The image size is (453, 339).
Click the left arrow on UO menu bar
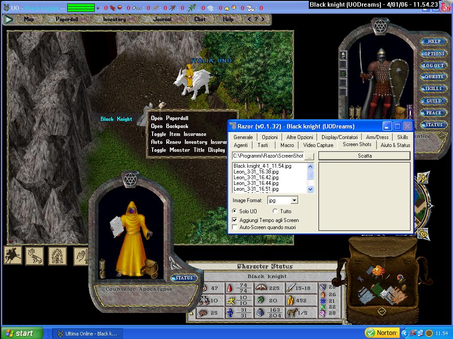(250, 19)
